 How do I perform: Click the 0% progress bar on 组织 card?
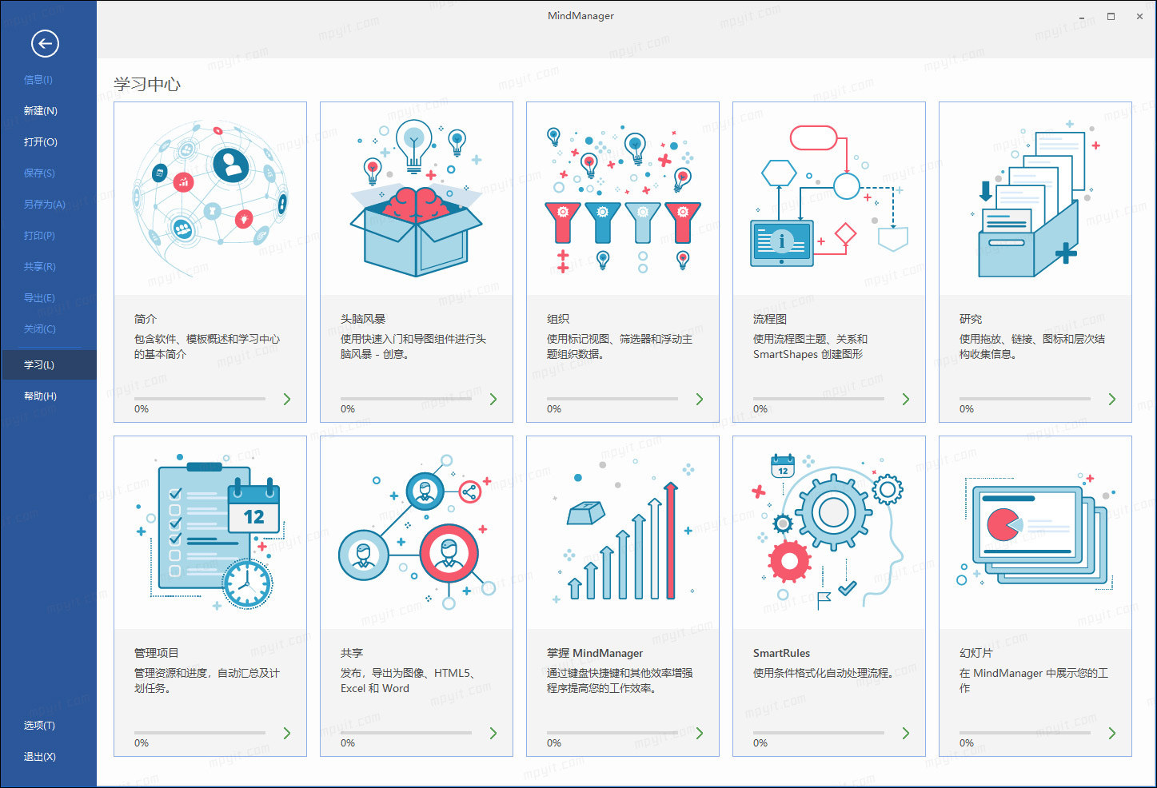[x=612, y=398]
